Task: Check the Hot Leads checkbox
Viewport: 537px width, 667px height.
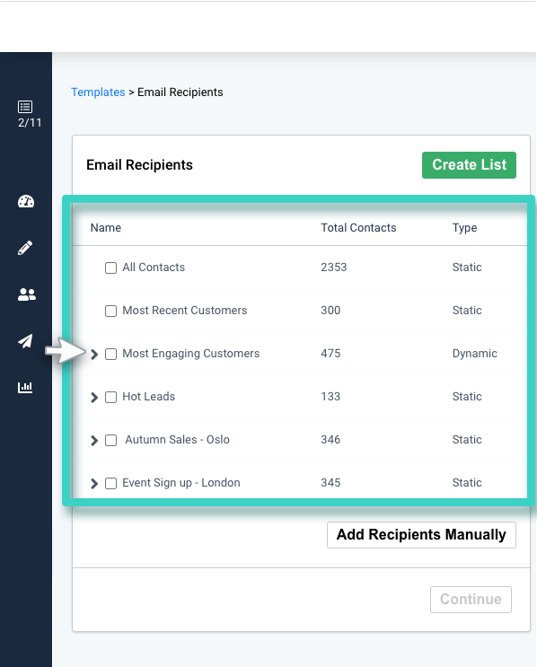Action: tap(110, 397)
